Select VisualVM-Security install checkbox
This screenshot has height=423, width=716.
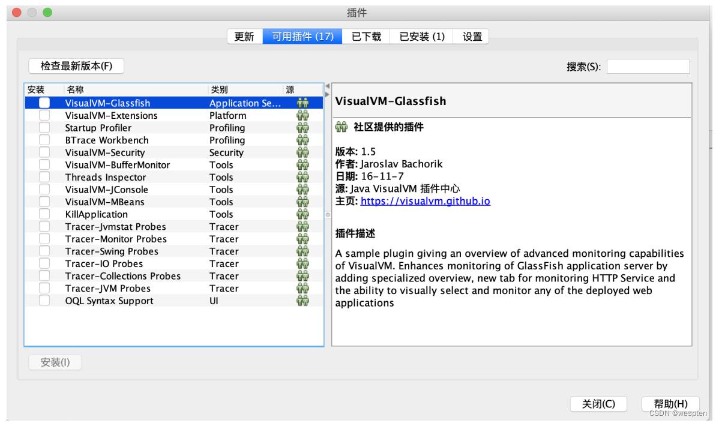click(44, 152)
